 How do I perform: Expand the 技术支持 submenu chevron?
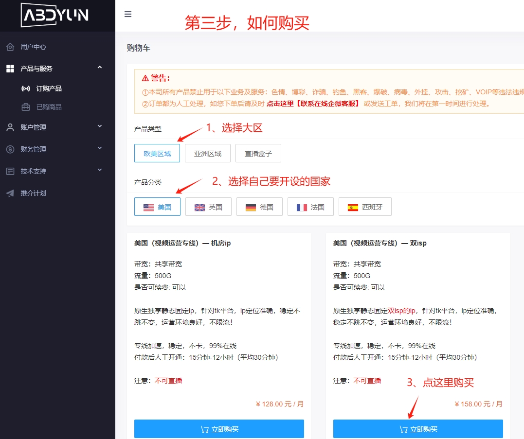point(100,170)
